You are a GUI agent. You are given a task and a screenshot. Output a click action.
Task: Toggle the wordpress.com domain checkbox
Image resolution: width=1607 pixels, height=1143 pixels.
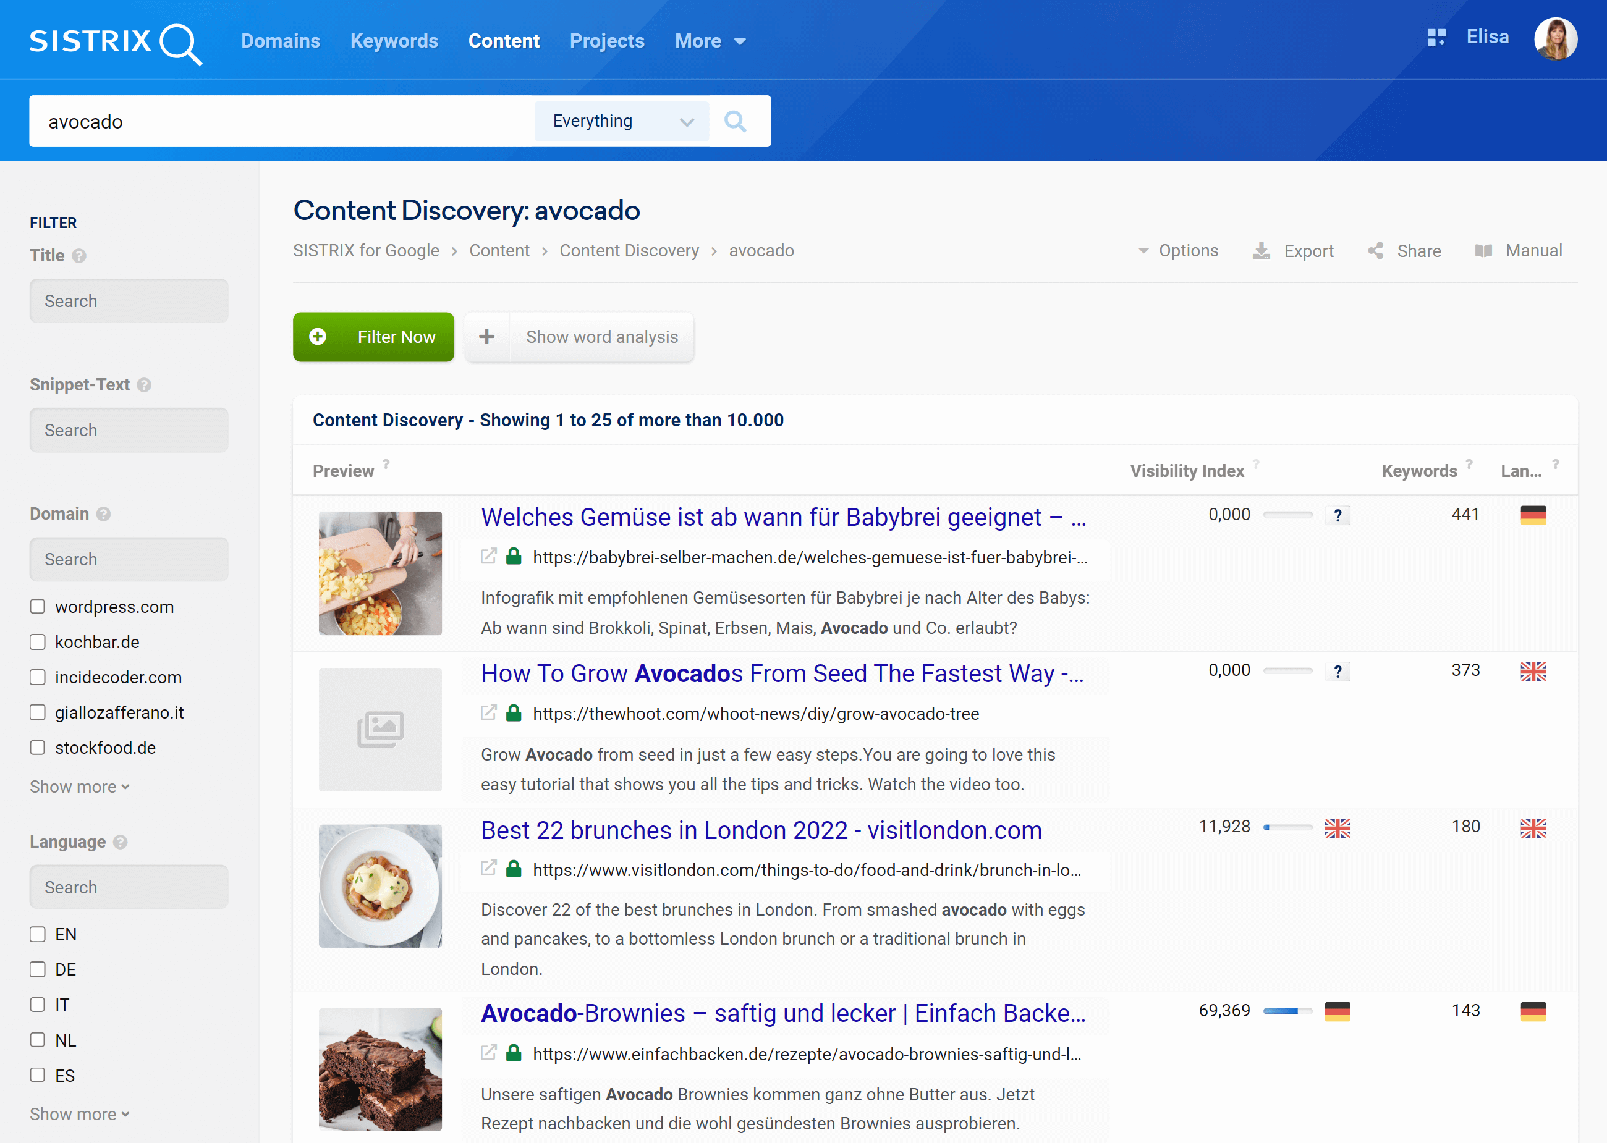point(37,605)
